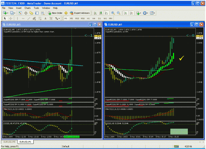Open the Charts menu
This screenshot has height=149, width=206.
pos(27,8)
